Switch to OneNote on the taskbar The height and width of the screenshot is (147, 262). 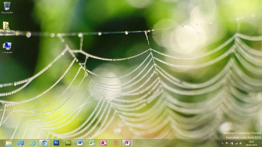127,143
